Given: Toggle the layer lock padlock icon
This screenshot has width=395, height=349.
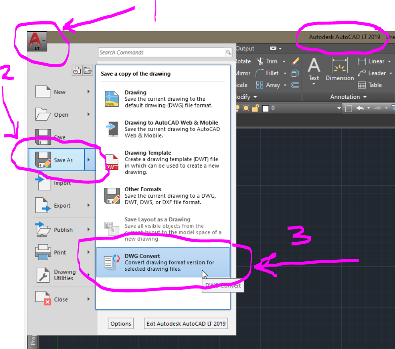Looking at the screenshot, I should click(x=256, y=108).
